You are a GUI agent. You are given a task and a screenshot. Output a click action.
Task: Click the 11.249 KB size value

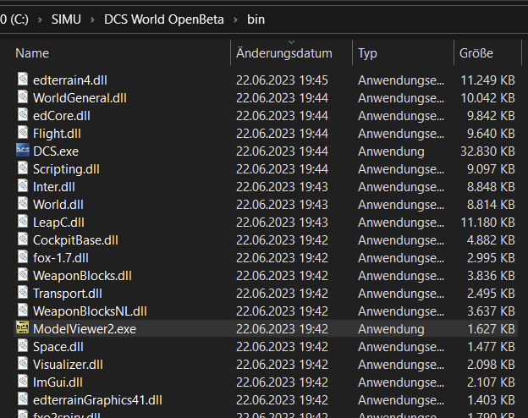(487, 80)
